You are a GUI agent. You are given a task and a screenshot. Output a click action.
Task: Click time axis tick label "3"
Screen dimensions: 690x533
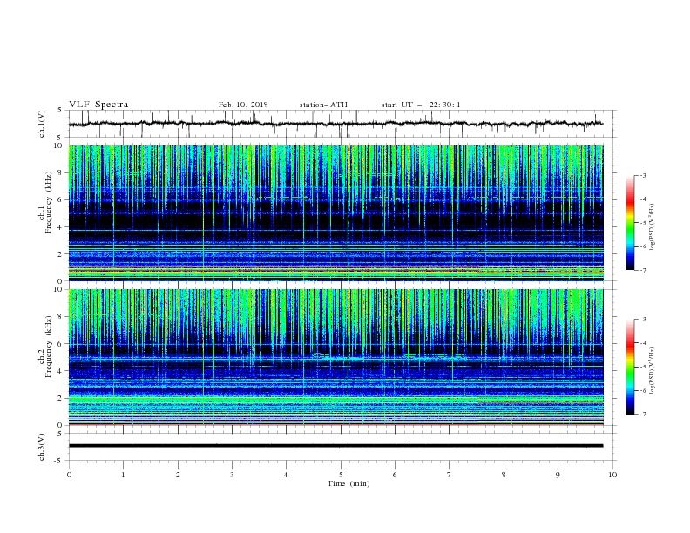tap(233, 475)
